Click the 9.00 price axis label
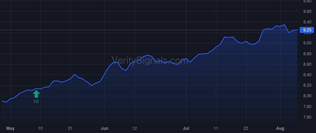The image size is (316, 133). point(307,43)
